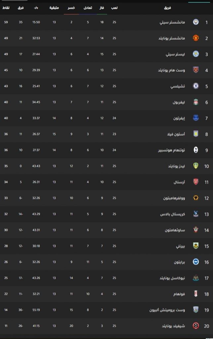Screen dimensions: 213x339
Task: Open the Tottenham Hotspur crest icon
Action: [x=196, y=150]
